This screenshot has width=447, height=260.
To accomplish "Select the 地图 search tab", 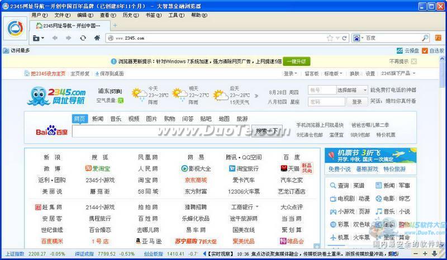I will (224, 119).
